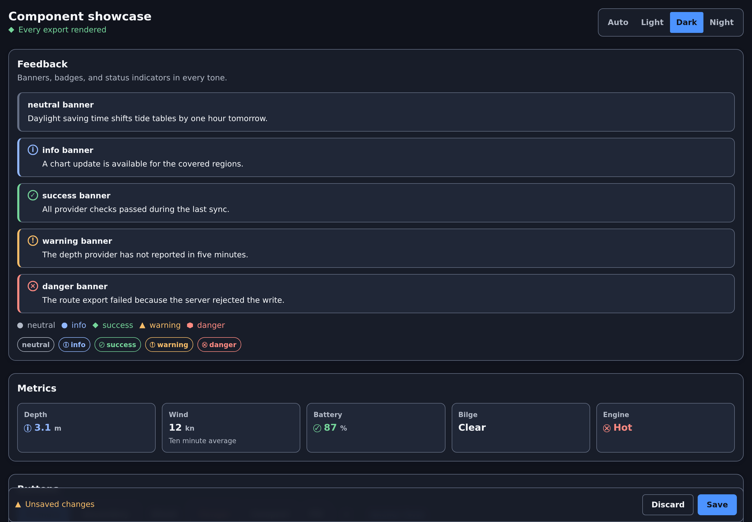Click the check icon inside success badge
This screenshot has height=522, width=752.
[x=102, y=345]
